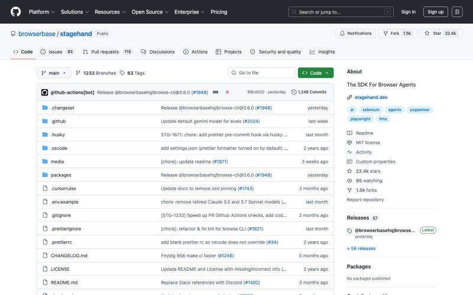Click the folder icon beside .vscode

click(x=45, y=148)
